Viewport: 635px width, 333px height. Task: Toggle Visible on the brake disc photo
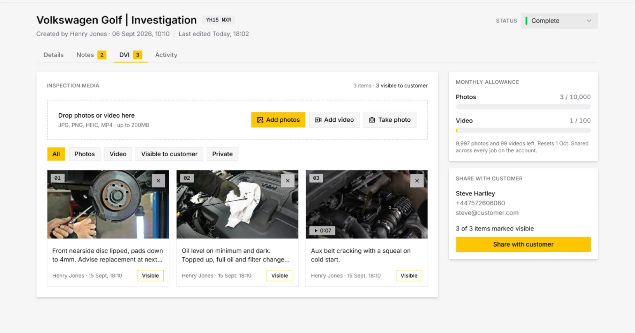150,275
